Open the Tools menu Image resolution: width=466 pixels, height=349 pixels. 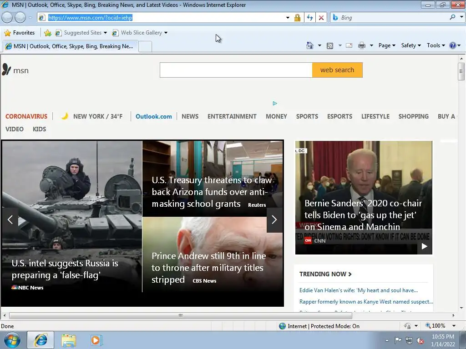[x=436, y=45]
